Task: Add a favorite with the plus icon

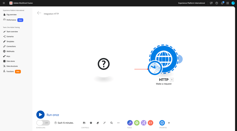Action: [169, 123]
